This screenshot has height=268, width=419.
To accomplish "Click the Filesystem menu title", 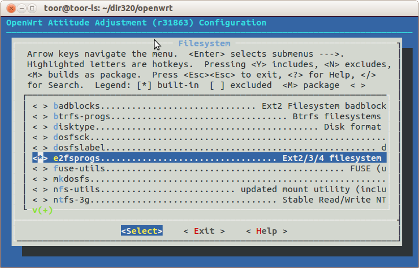I will [204, 43].
